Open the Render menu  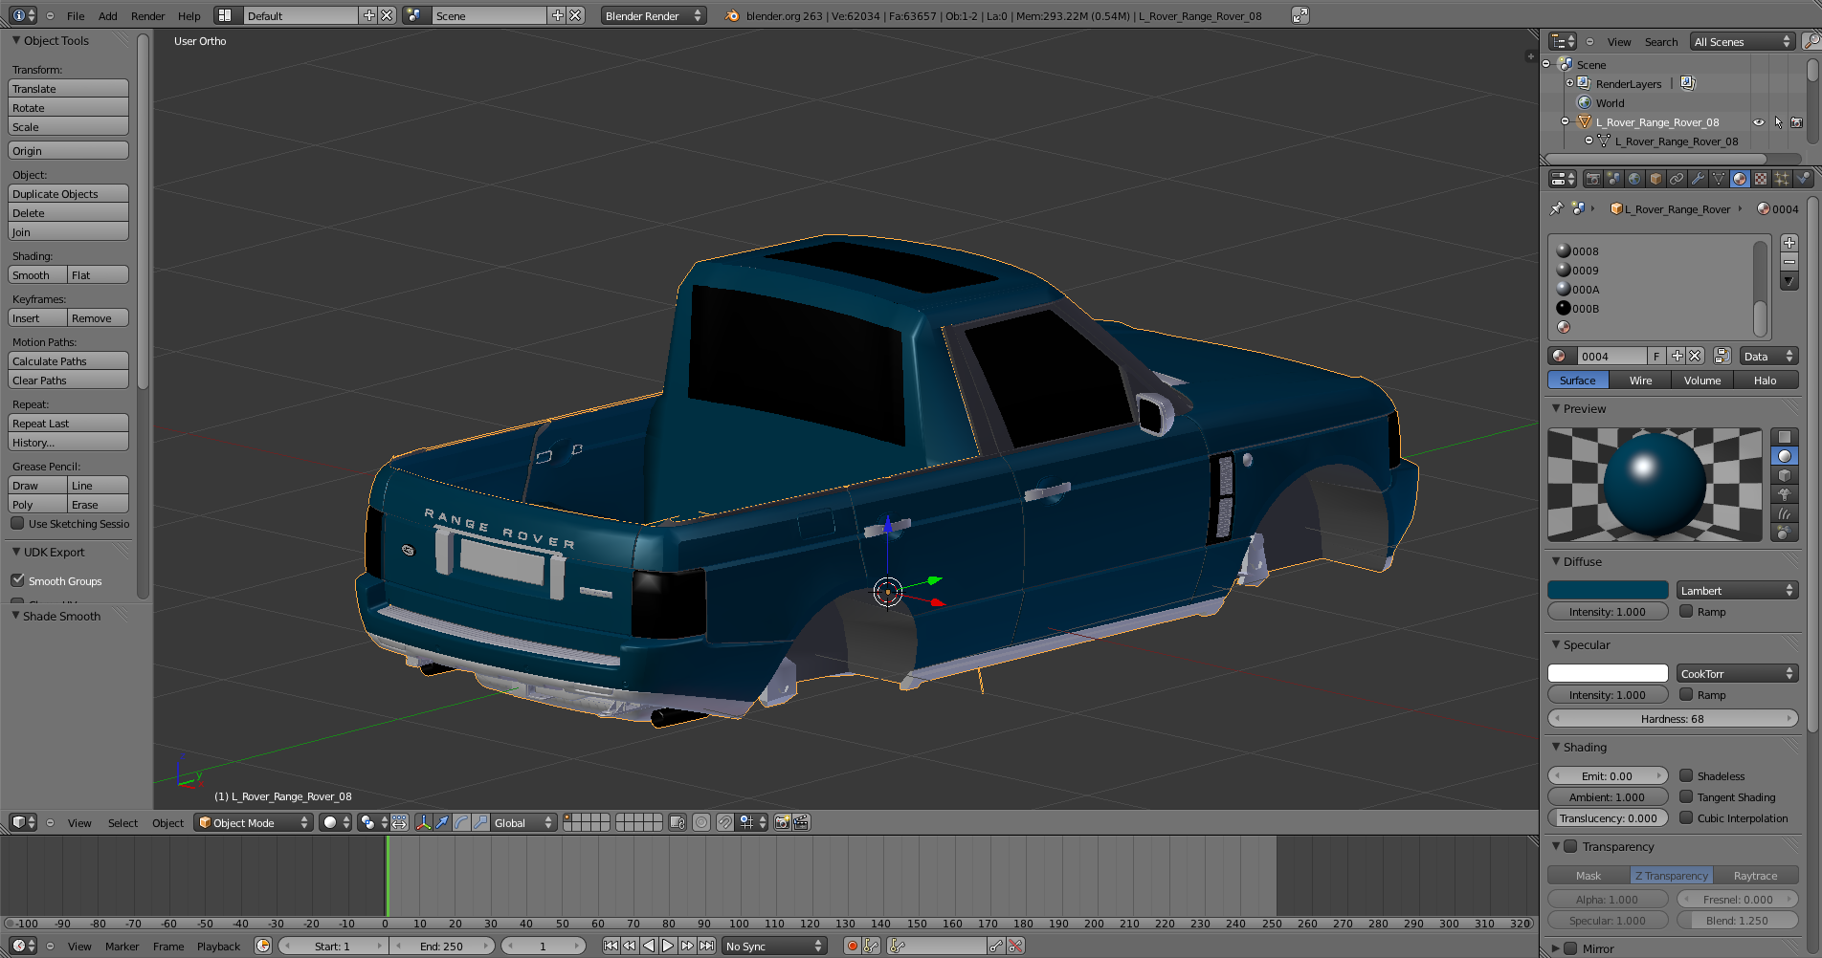tap(147, 15)
